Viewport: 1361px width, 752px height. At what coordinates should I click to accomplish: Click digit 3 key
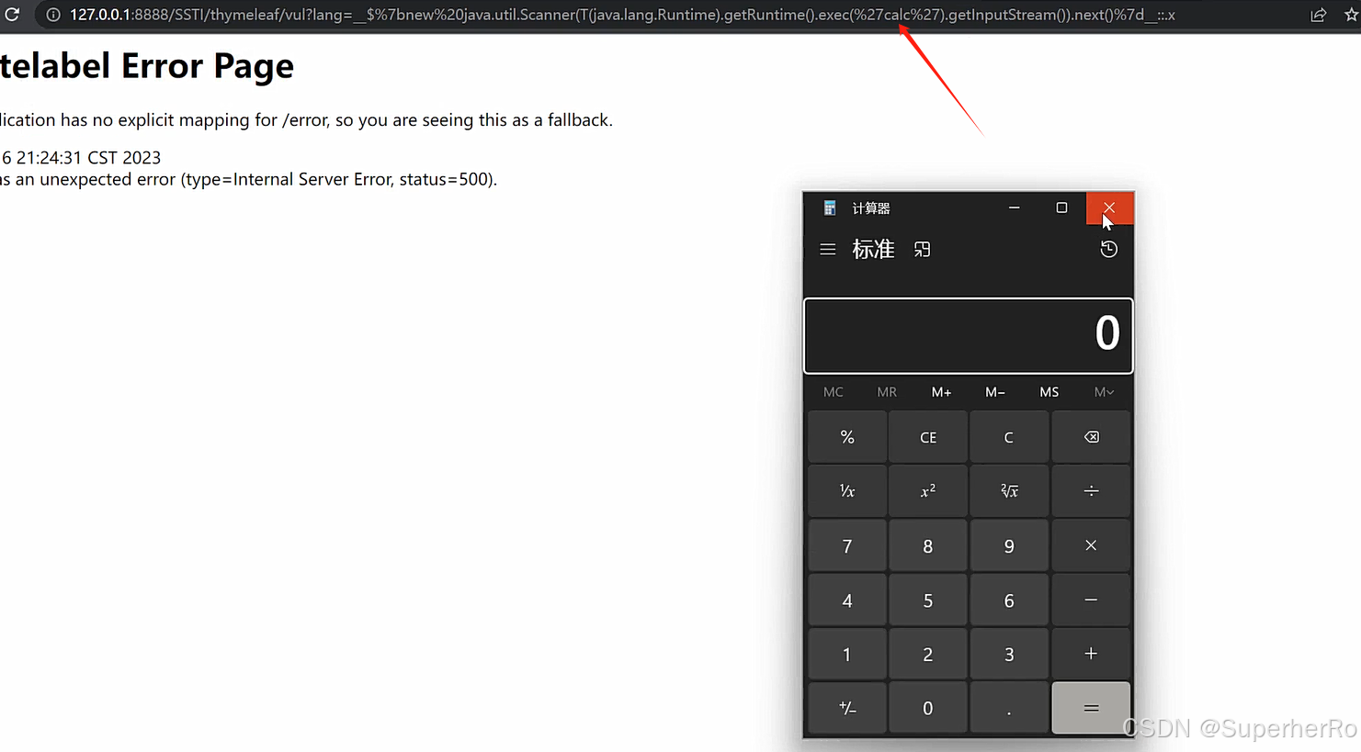(x=1009, y=654)
